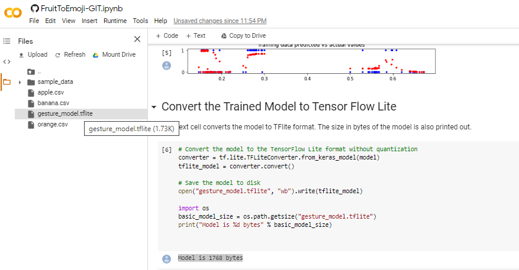
Task: Add a new Text cell
Action: (196, 36)
